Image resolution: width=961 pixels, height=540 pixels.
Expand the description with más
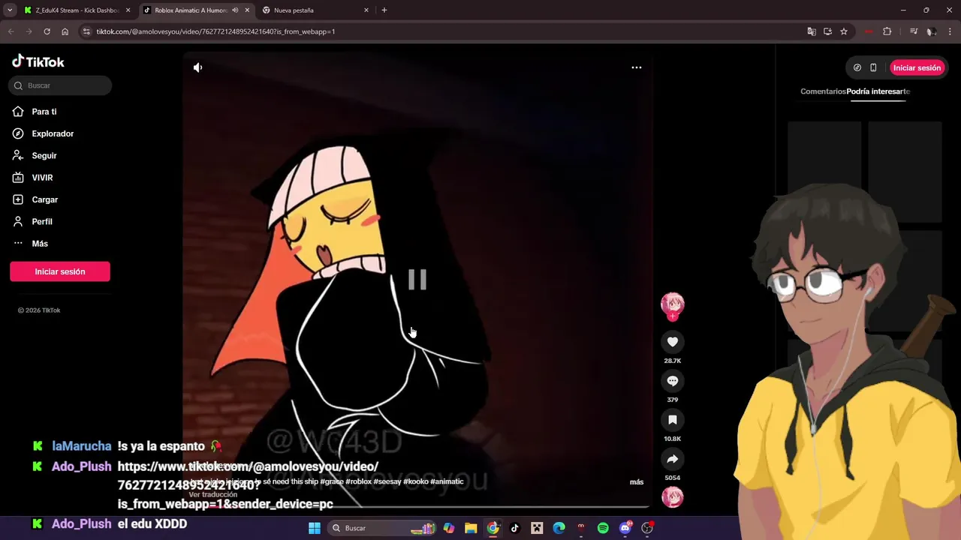637,481
